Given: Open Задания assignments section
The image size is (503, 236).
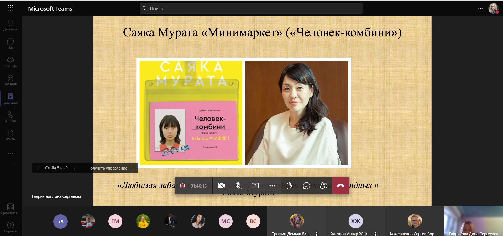Looking at the screenshot, I should click(11, 80).
